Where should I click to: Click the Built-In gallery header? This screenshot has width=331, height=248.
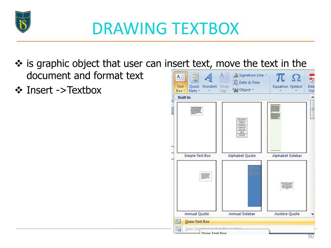point(242,98)
